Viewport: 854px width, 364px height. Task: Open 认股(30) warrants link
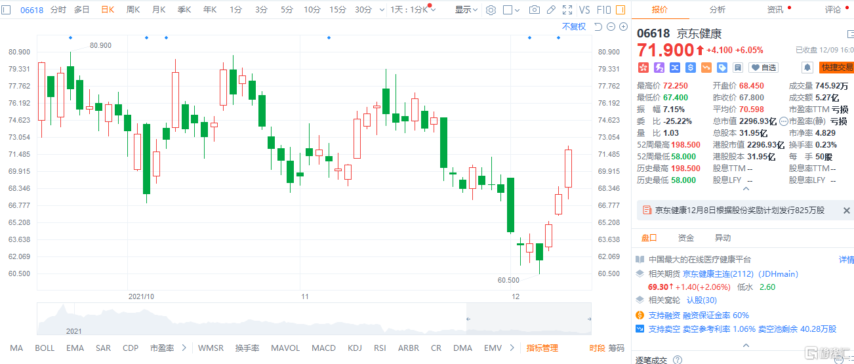click(702, 300)
